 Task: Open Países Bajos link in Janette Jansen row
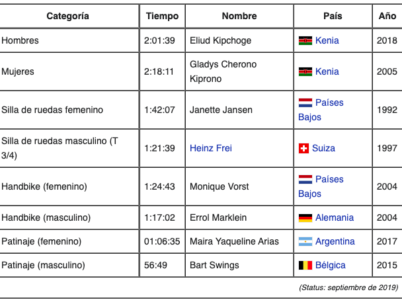(x=329, y=102)
